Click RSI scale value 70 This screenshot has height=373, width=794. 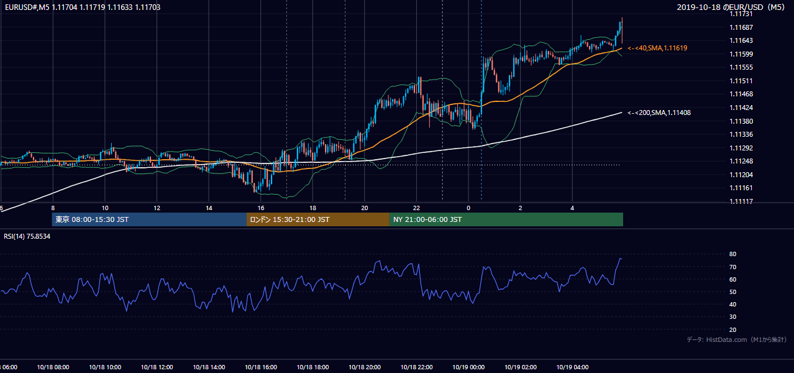pyautogui.click(x=733, y=267)
